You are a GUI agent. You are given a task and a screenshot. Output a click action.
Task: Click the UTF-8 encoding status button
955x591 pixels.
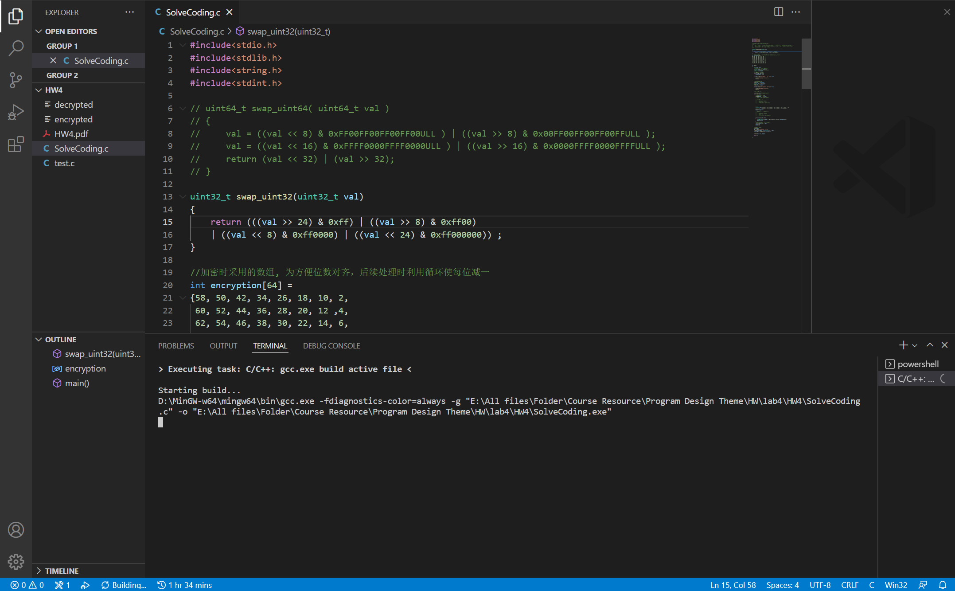[x=819, y=585]
